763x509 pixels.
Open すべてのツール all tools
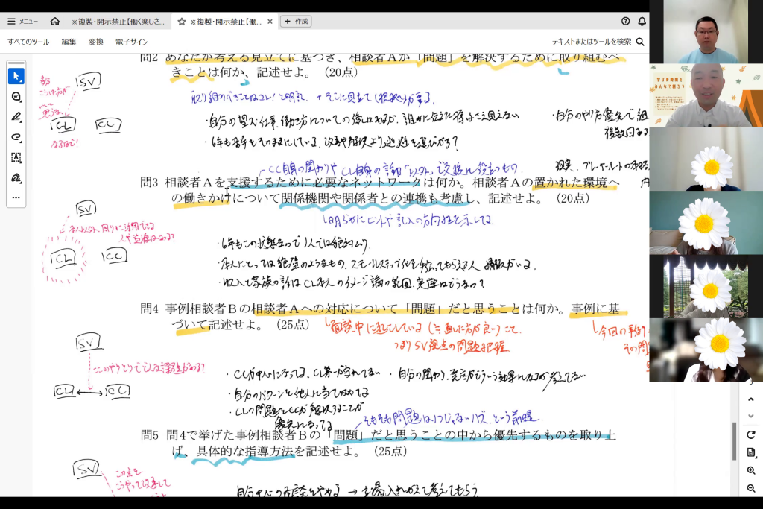pyautogui.click(x=28, y=42)
